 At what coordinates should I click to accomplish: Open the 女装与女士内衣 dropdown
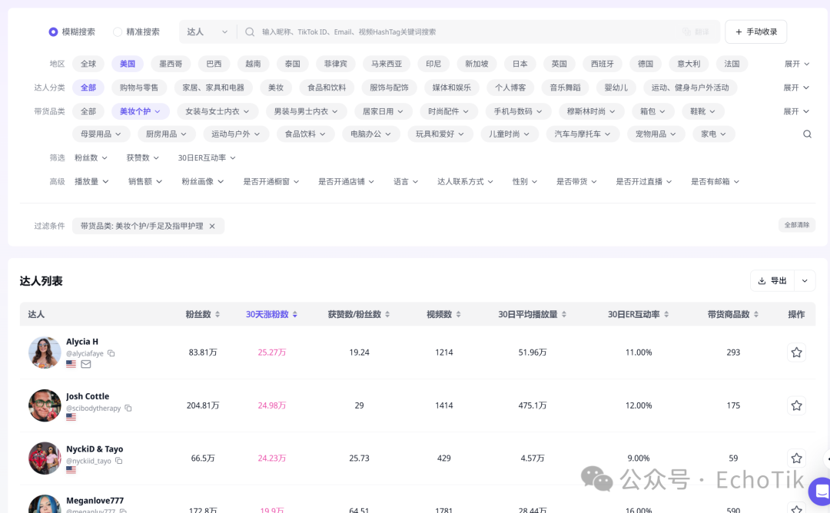(x=217, y=111)
